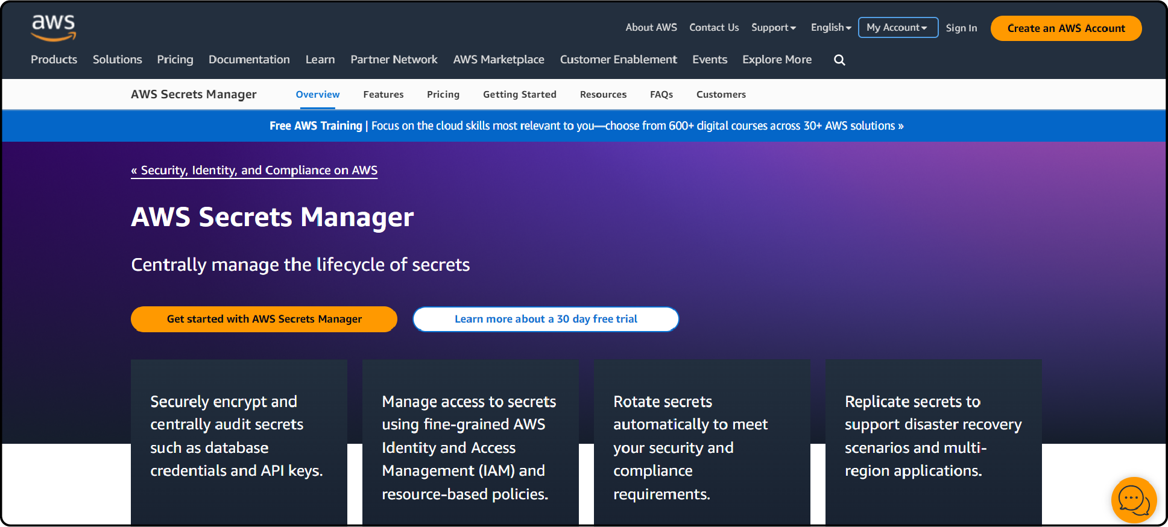Click the Free AWS Training banner link
Viewport: 1168px width, 527px height.
586,126
